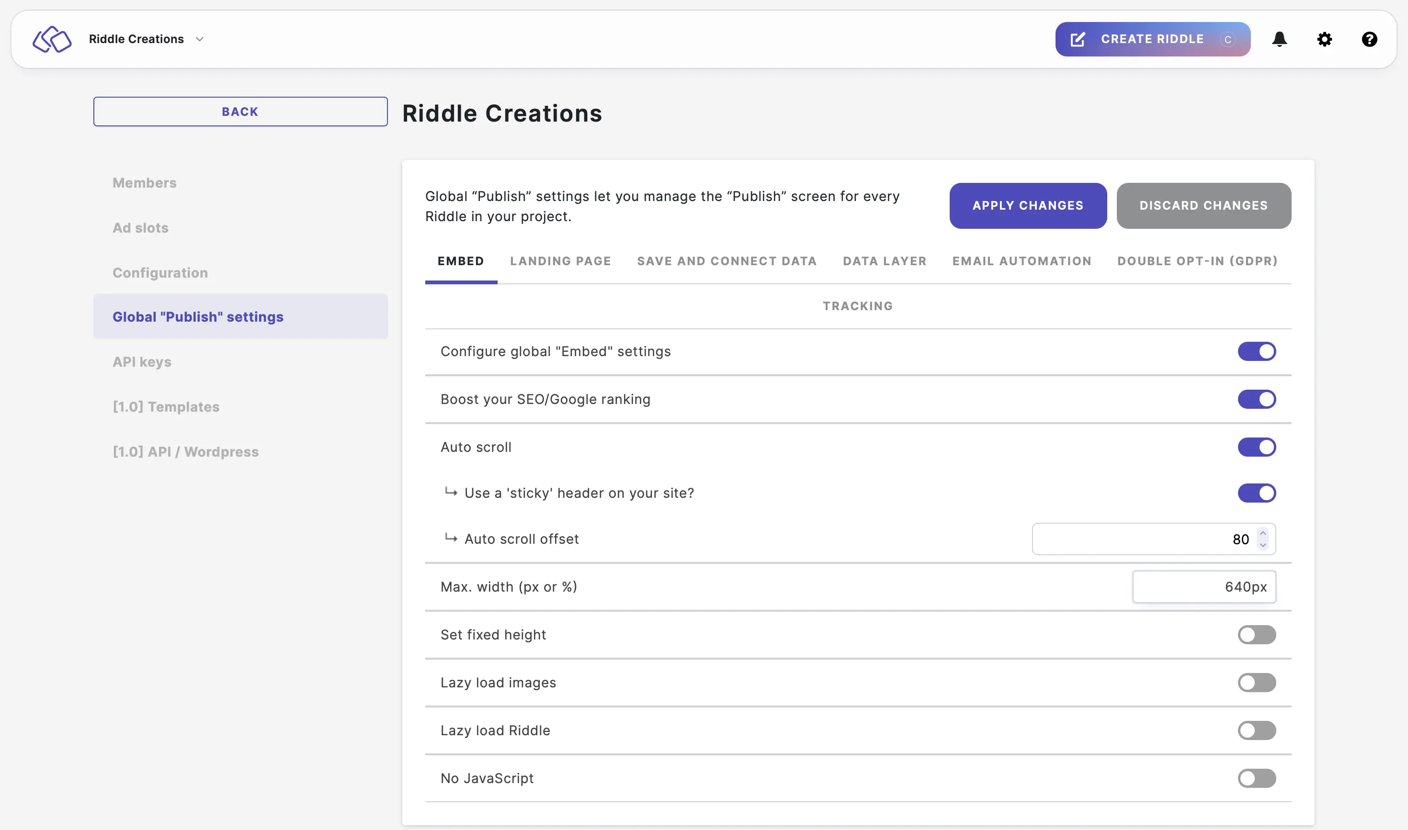Select Global "Publish" settings sidebar item

point(240,316)
